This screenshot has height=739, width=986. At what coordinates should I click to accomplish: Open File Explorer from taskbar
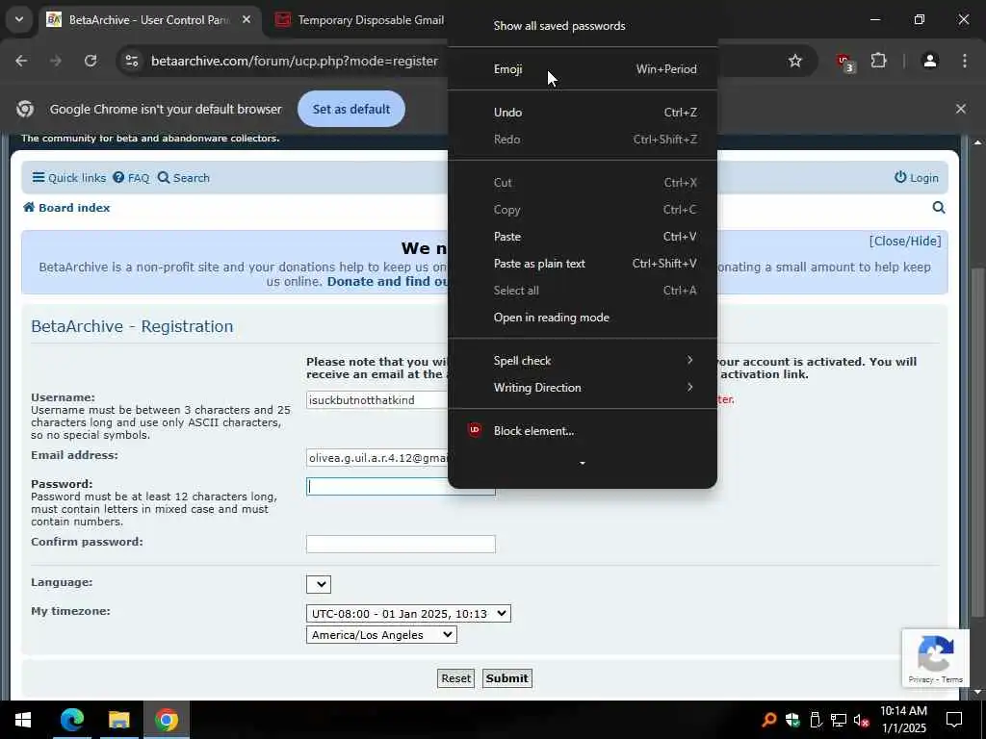pyautogui.click(x=118, y=720)
